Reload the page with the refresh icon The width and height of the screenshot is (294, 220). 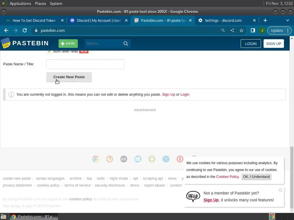coord(25,30)
